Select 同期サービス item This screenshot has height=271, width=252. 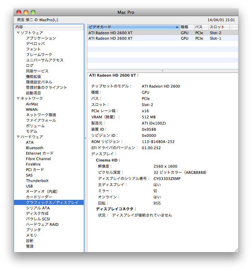tap(37, 71)
